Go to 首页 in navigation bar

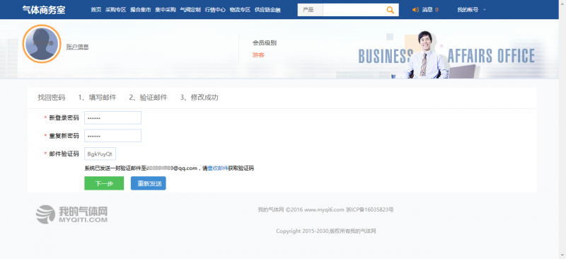96,10
